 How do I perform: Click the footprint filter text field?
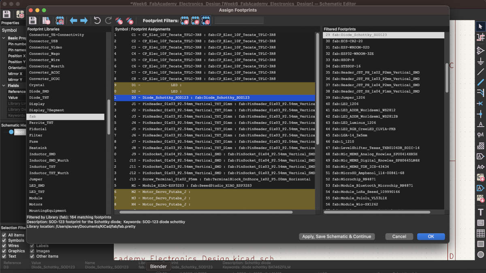point(239,20)
